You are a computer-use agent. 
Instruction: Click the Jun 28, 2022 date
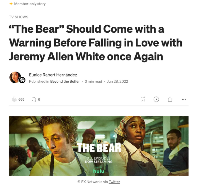[x=118, y=82]
